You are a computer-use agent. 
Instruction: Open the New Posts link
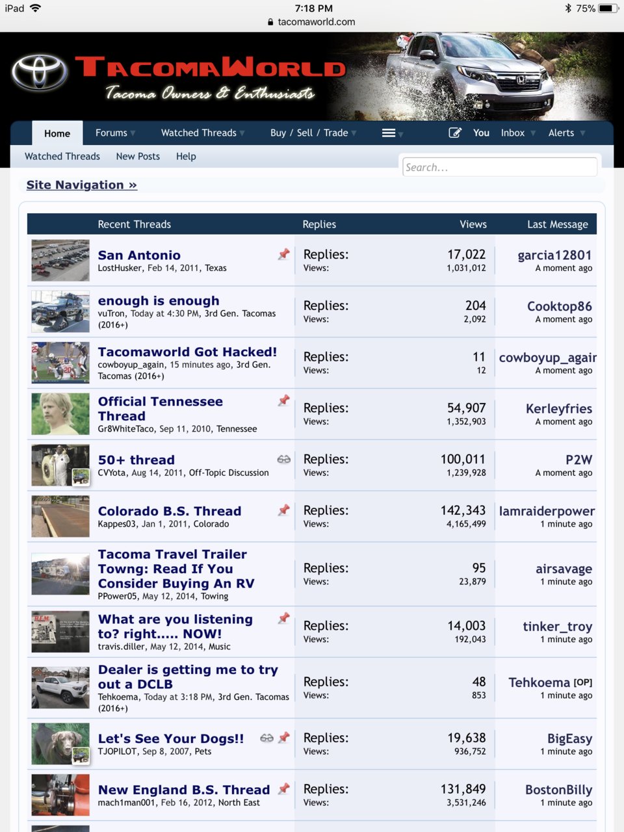click(138, 156)
